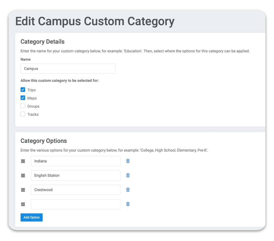Click the English Station reorder handle
Viewport: 274px width, 241px height.
click(23, 175)
